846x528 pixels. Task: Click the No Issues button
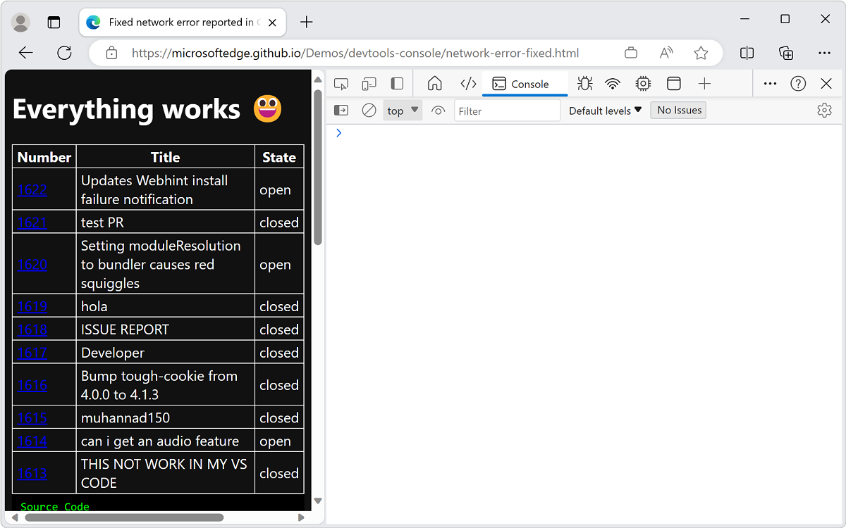pos(678,110)
